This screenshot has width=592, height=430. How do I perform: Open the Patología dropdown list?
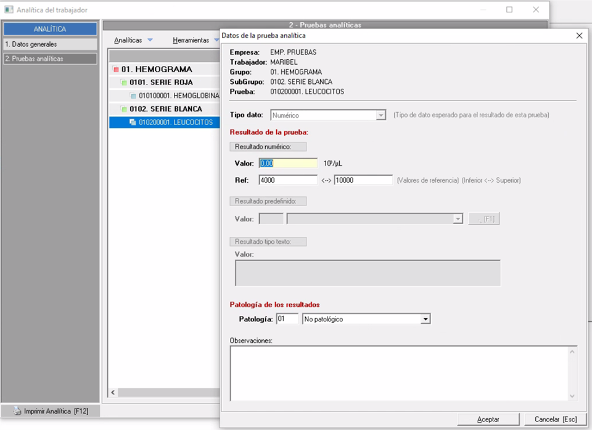click(425, 319)
